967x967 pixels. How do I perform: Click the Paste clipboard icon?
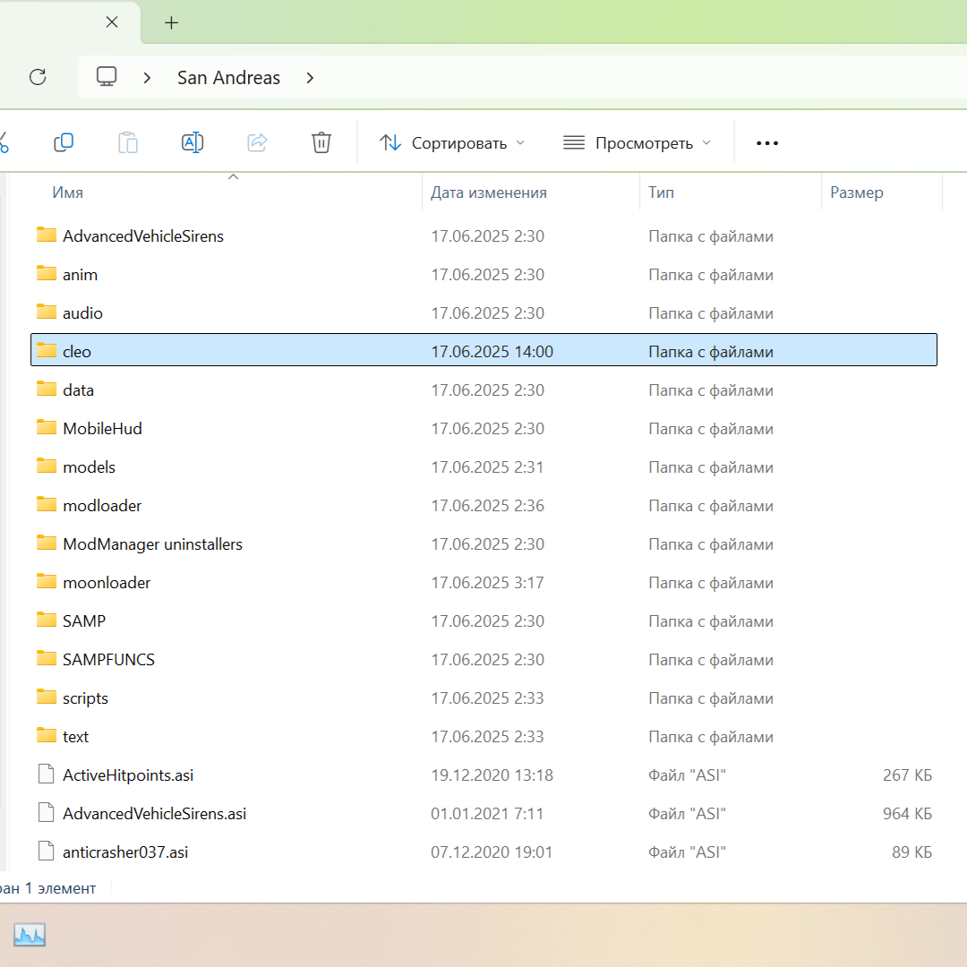(x=128, y=142)
